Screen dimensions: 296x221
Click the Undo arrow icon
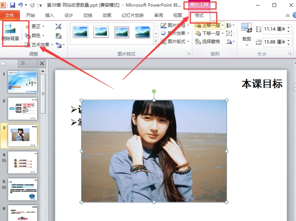21,5
